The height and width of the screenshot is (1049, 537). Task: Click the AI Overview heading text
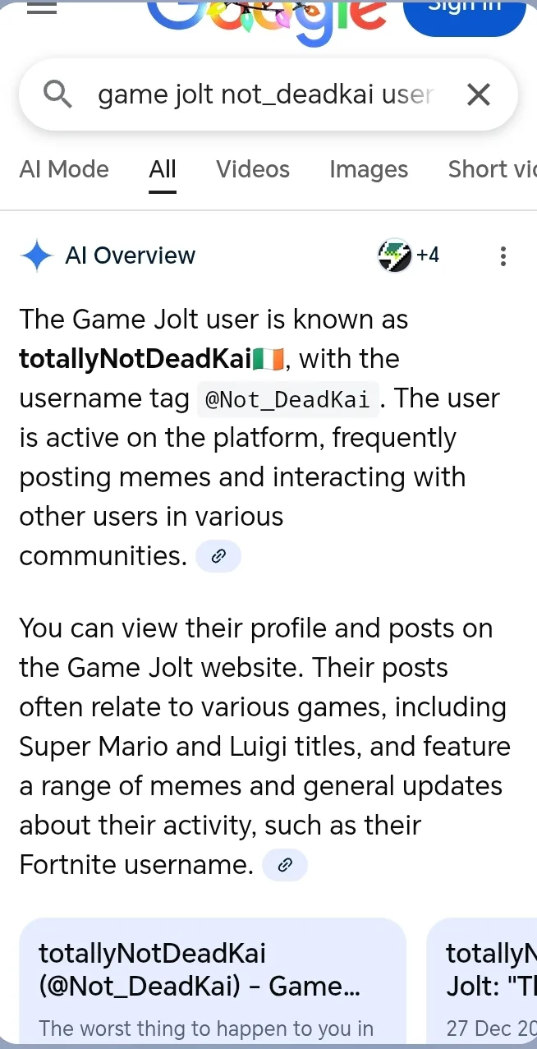tap(130, 256)
